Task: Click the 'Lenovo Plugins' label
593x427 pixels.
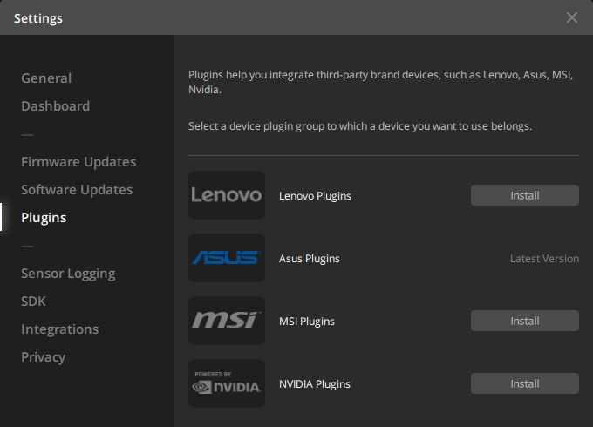Action: [x=315, y=196]
